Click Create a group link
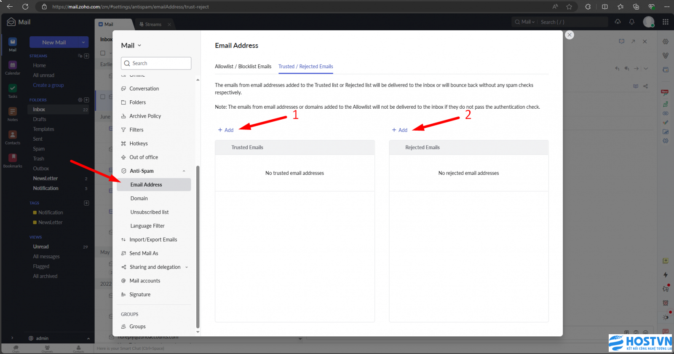This screenshot has height=354, width=674. (48, 85)
